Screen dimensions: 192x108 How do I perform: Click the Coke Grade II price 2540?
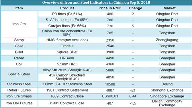click(x=110, y=46)
